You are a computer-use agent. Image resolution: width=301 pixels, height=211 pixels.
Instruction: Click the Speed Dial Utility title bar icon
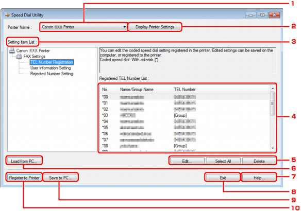[x=7, y=15]
